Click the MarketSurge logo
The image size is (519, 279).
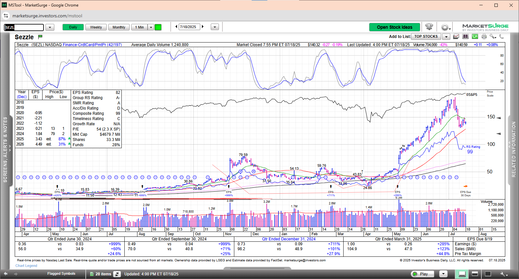point(485,27)
